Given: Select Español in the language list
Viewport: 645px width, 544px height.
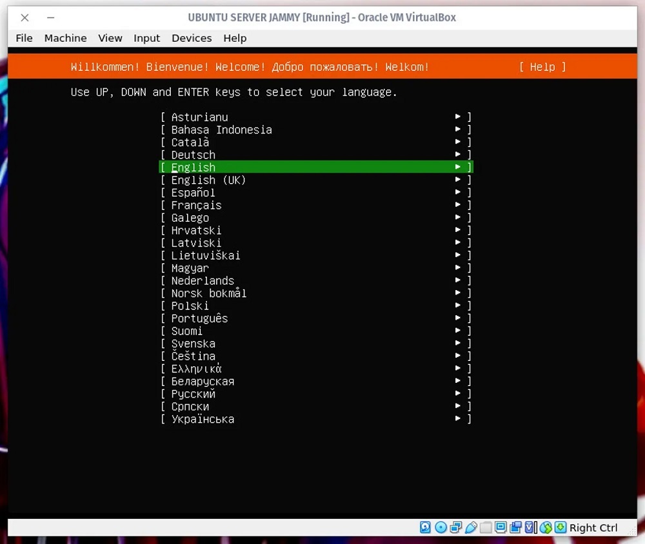Looking at the screenshot, I should click(316, 193).
